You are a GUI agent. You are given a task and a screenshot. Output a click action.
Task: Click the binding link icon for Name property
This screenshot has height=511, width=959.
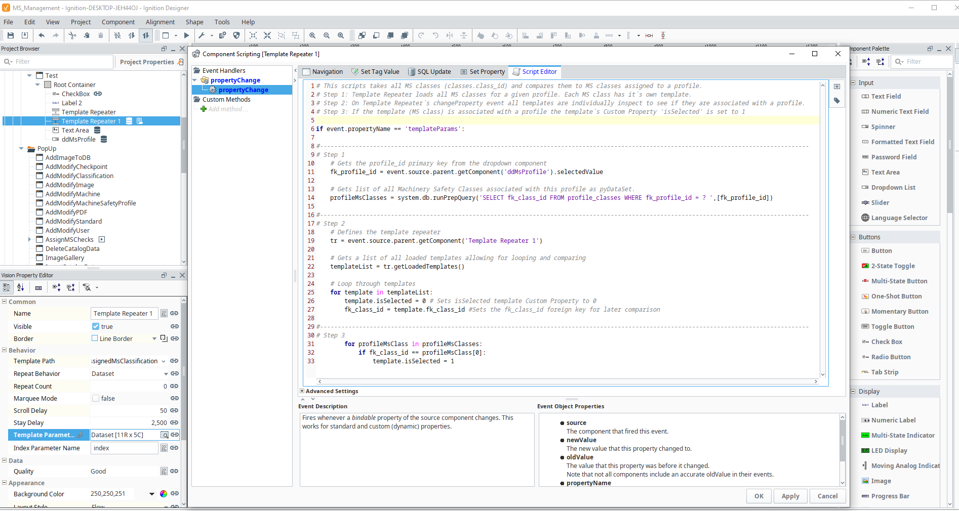point(174,314)
